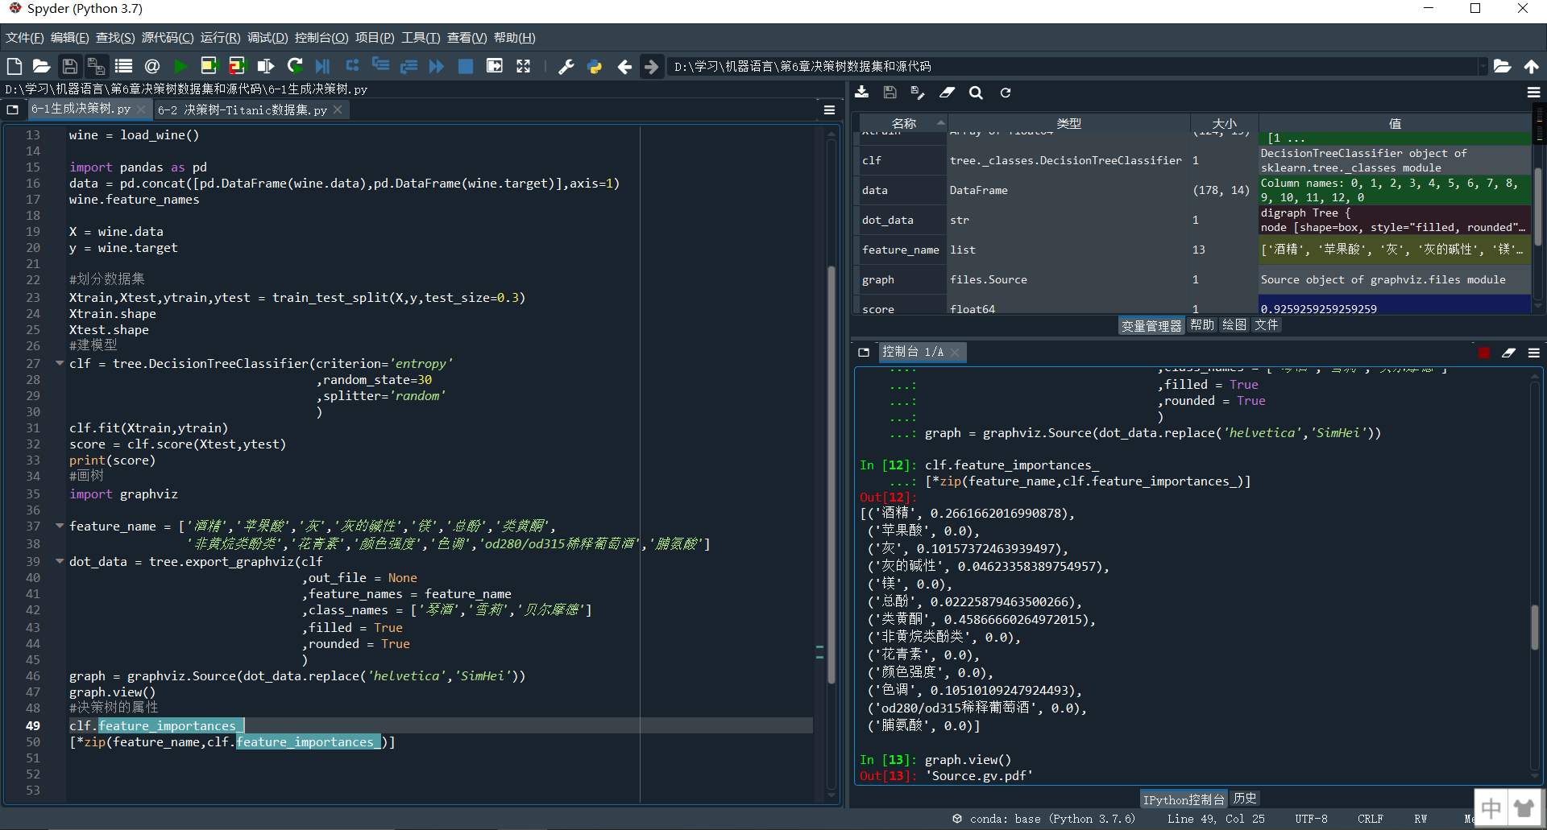Open the 运行(R) menu
1547x830 pixels.
coord(220,38)
